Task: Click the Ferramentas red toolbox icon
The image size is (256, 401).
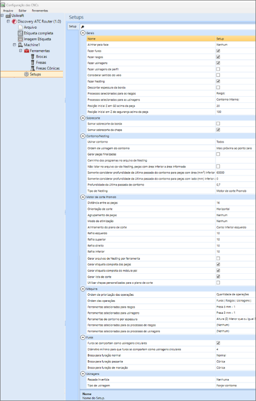Action: (26, 51)
